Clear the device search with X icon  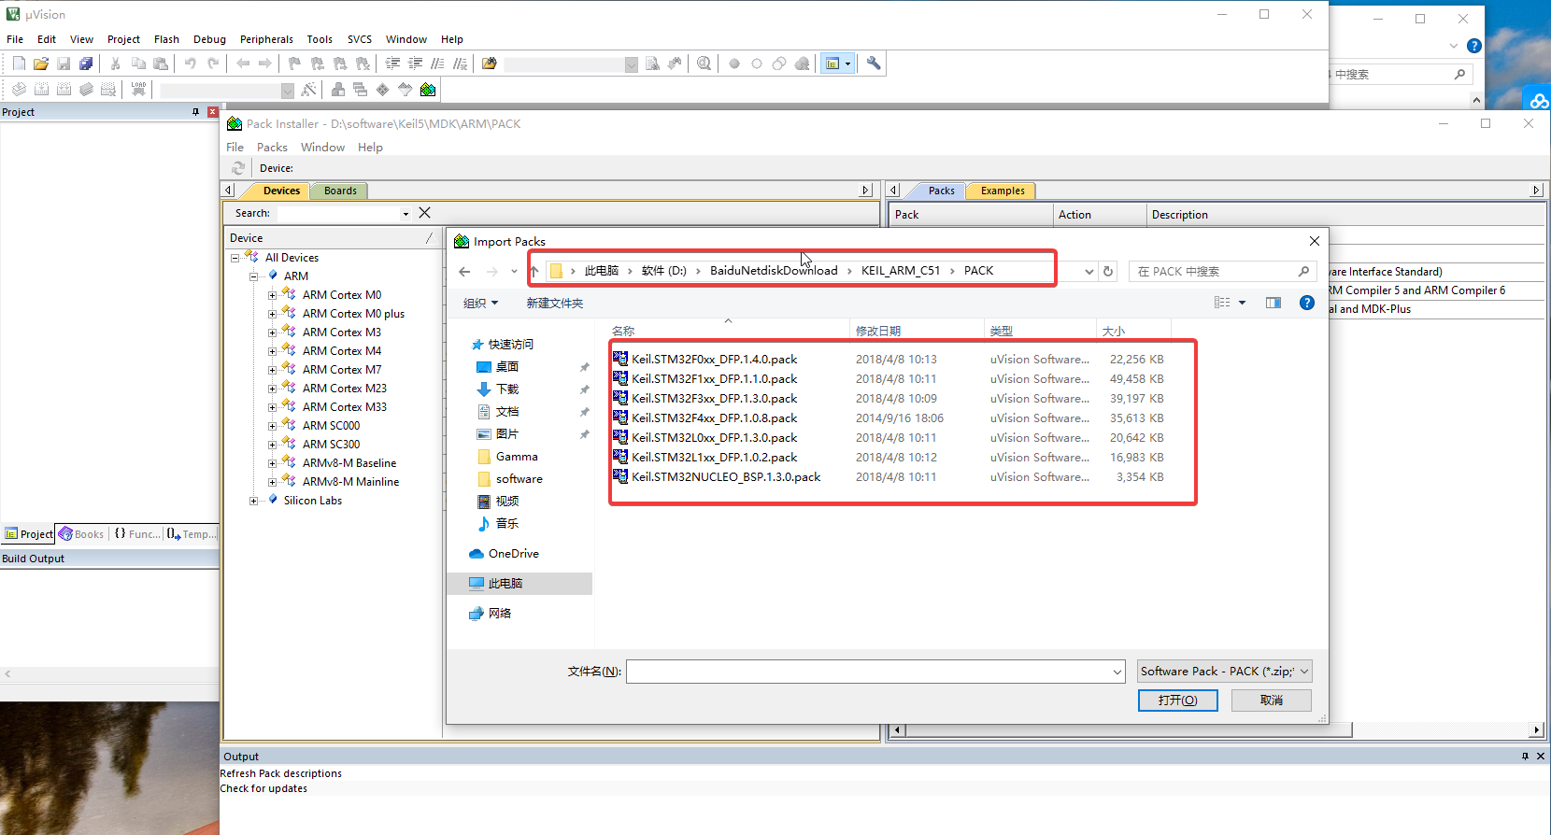pyautogui.click(x=424, y=213)
